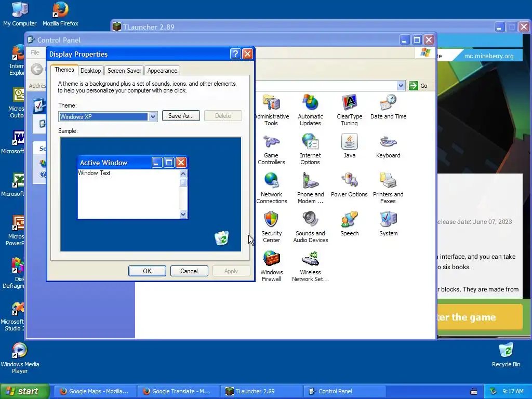Image resolution: width=532 pixels, height=399 pixels.
Task: Click the 'ter the game' button in TLauncher
Action: click(480, 317)
